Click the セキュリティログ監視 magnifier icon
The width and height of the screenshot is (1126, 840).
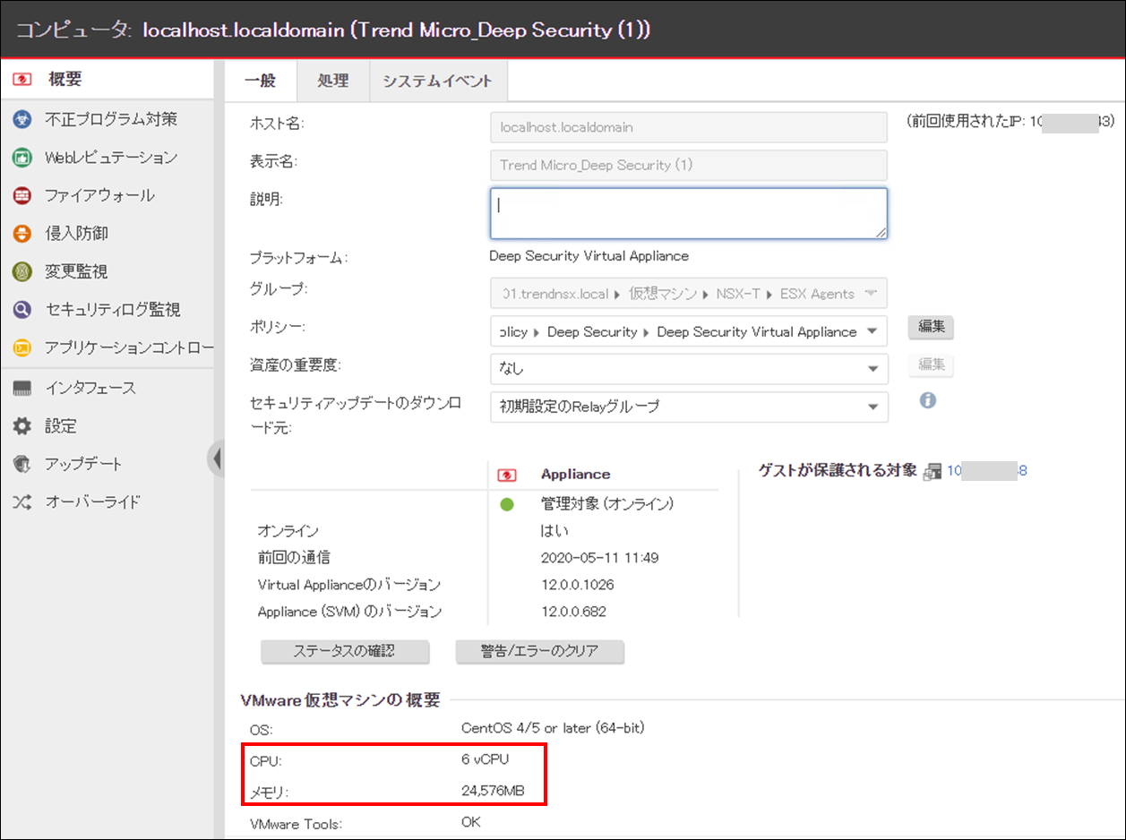pyautogui.click(x=22, y=310)
